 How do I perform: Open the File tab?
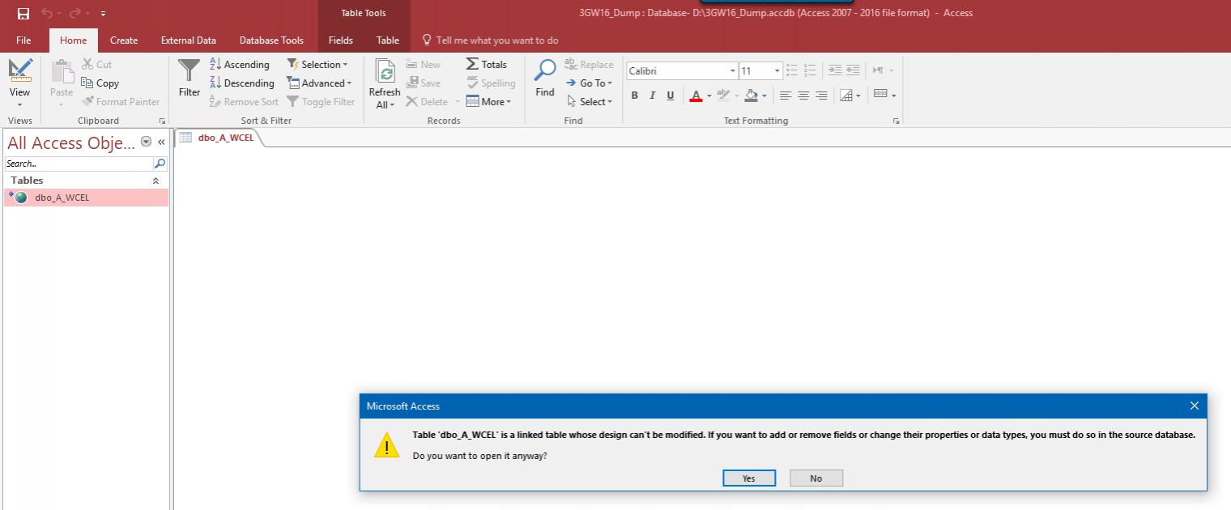pyautogui.click(x=23, y=40)
